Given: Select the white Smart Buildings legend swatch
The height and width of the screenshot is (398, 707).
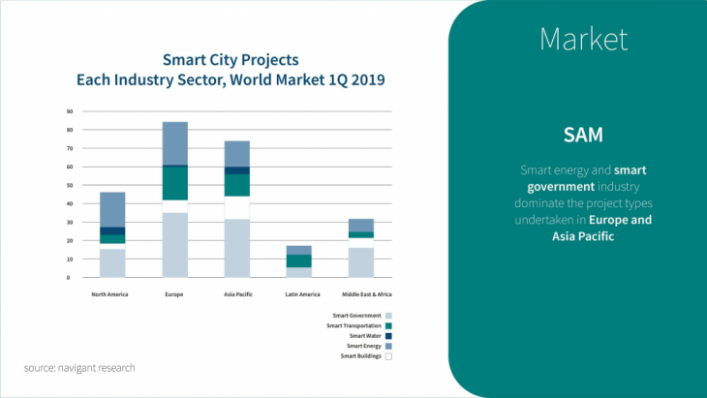Looking at the screenshot, I should point(388,356).
